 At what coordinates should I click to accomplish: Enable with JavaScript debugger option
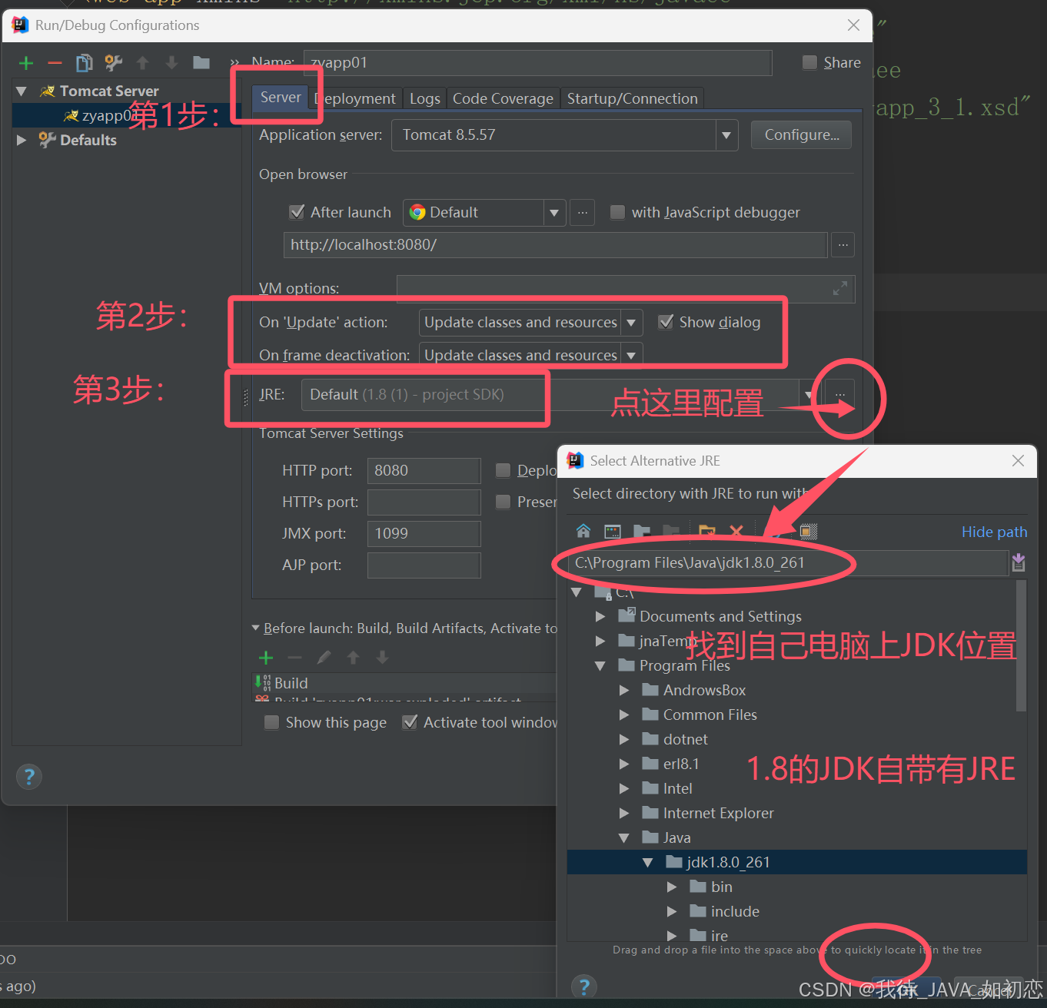617,212
